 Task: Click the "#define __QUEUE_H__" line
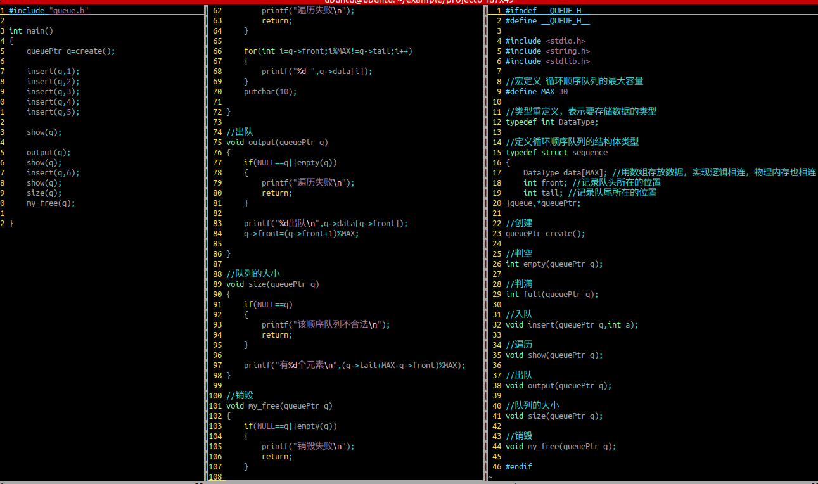click(x=547, y=21)
